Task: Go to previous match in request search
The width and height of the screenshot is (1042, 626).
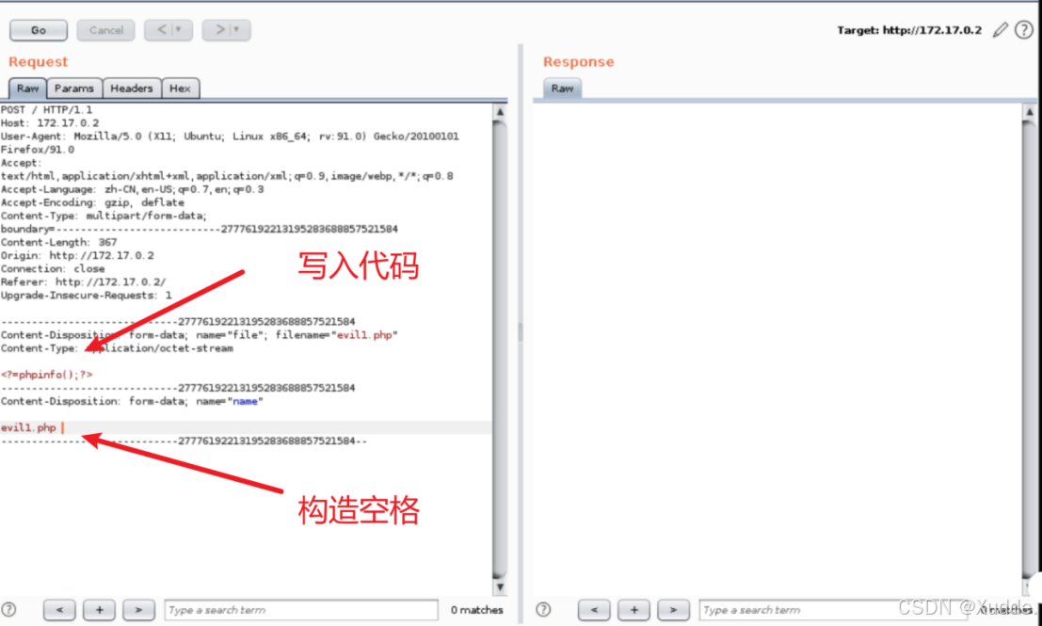Action: [x=59, y=610]
